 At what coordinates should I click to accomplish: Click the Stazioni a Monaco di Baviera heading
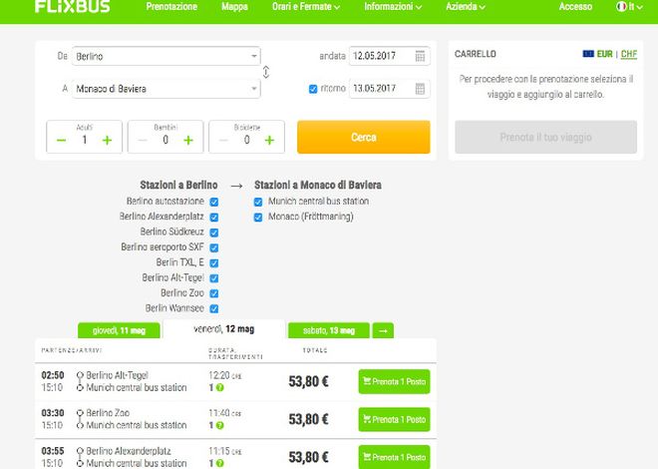(318, 186)
